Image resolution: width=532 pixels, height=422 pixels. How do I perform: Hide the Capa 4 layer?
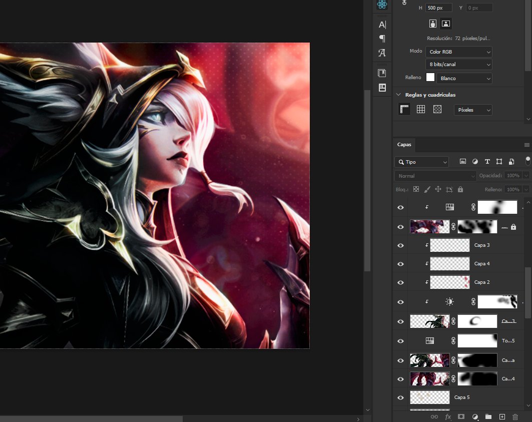click(400, 264)
